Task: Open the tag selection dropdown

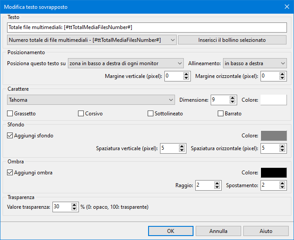Action: click(x=92, y=40)
